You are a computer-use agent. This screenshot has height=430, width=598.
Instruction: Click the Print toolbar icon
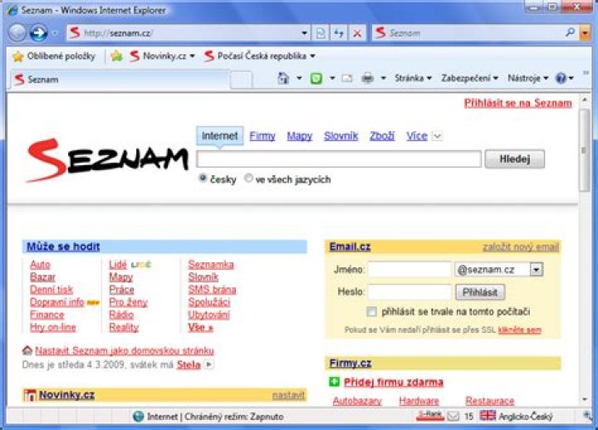coord(367,78)
